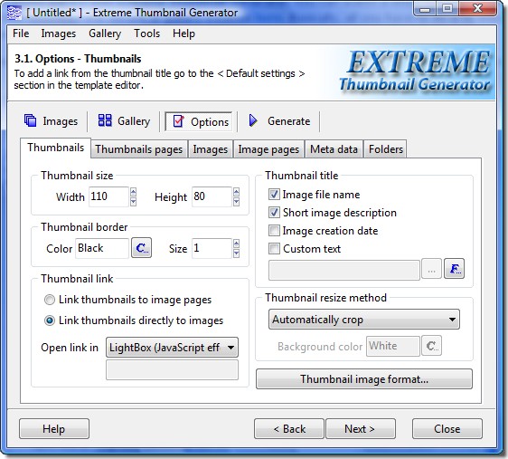The height and width of the screenshot is (459, 508).
Task: Switch to Thumbnails pages tab
Action: [139, 149]
